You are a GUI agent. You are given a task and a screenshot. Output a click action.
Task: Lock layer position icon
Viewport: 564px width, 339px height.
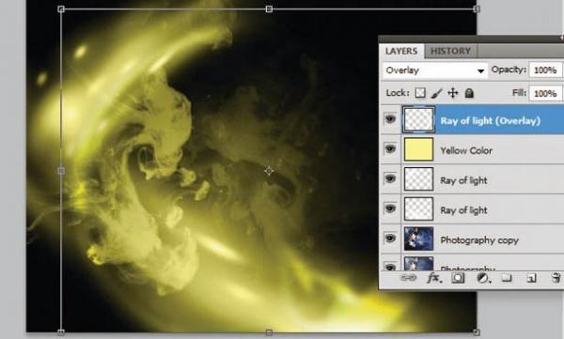(453, 93)
